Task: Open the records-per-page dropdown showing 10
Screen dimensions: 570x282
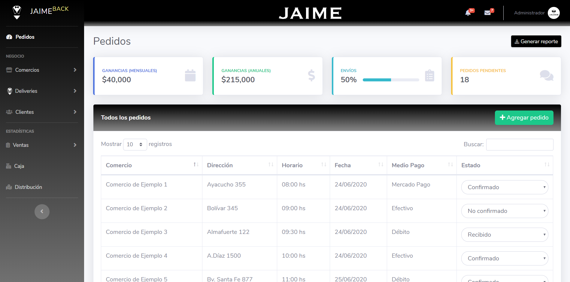Action: 135,144
